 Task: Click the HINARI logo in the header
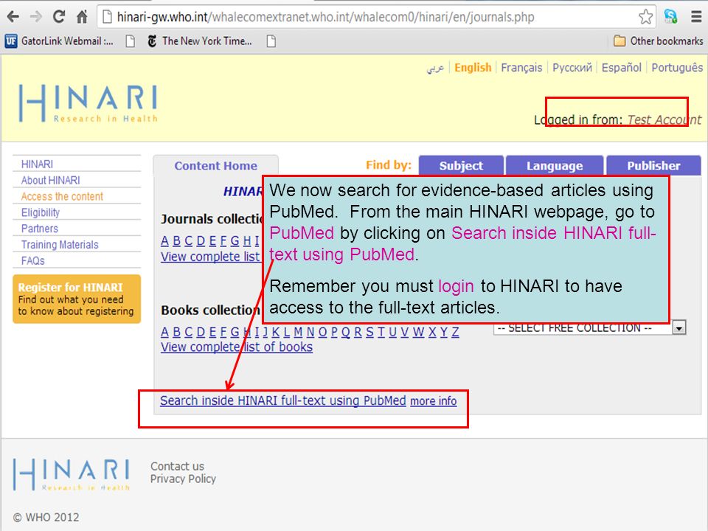[x=88, y=103]
